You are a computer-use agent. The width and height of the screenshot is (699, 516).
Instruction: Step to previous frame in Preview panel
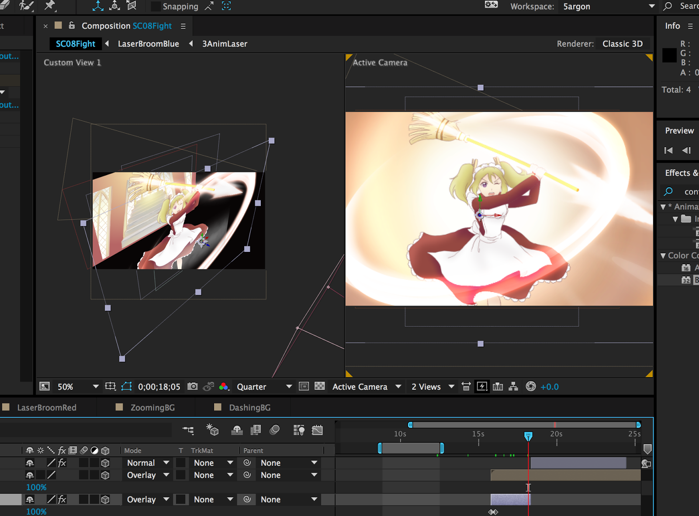[686, 150]
